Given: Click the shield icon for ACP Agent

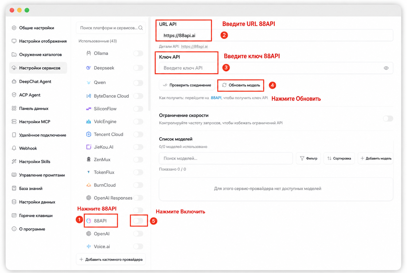Looking at the screenshot, I should 14,95.
